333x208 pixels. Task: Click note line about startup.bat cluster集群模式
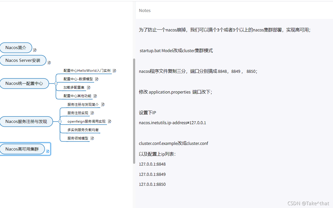coord(176,51)
